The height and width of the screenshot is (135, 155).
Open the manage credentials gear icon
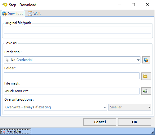[x=146, y=60]
